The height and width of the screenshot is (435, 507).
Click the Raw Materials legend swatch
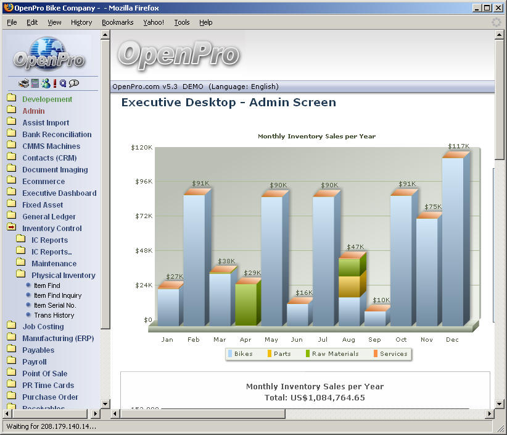(308, 354)
